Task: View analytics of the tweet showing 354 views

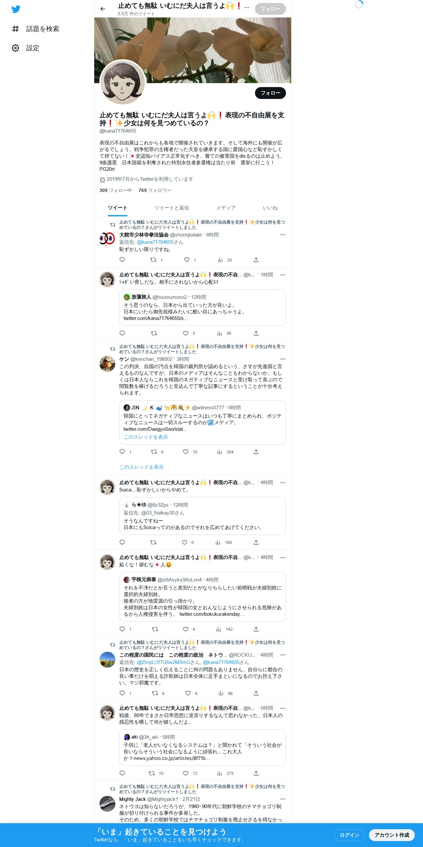Action: tap(220, 452)
